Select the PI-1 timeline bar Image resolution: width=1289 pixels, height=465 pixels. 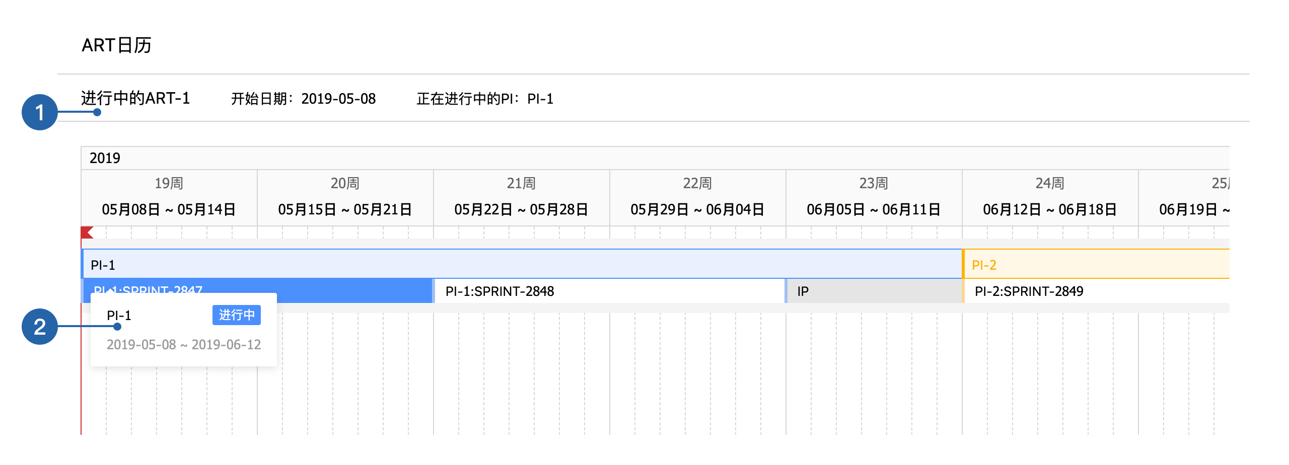coord(522,264)
